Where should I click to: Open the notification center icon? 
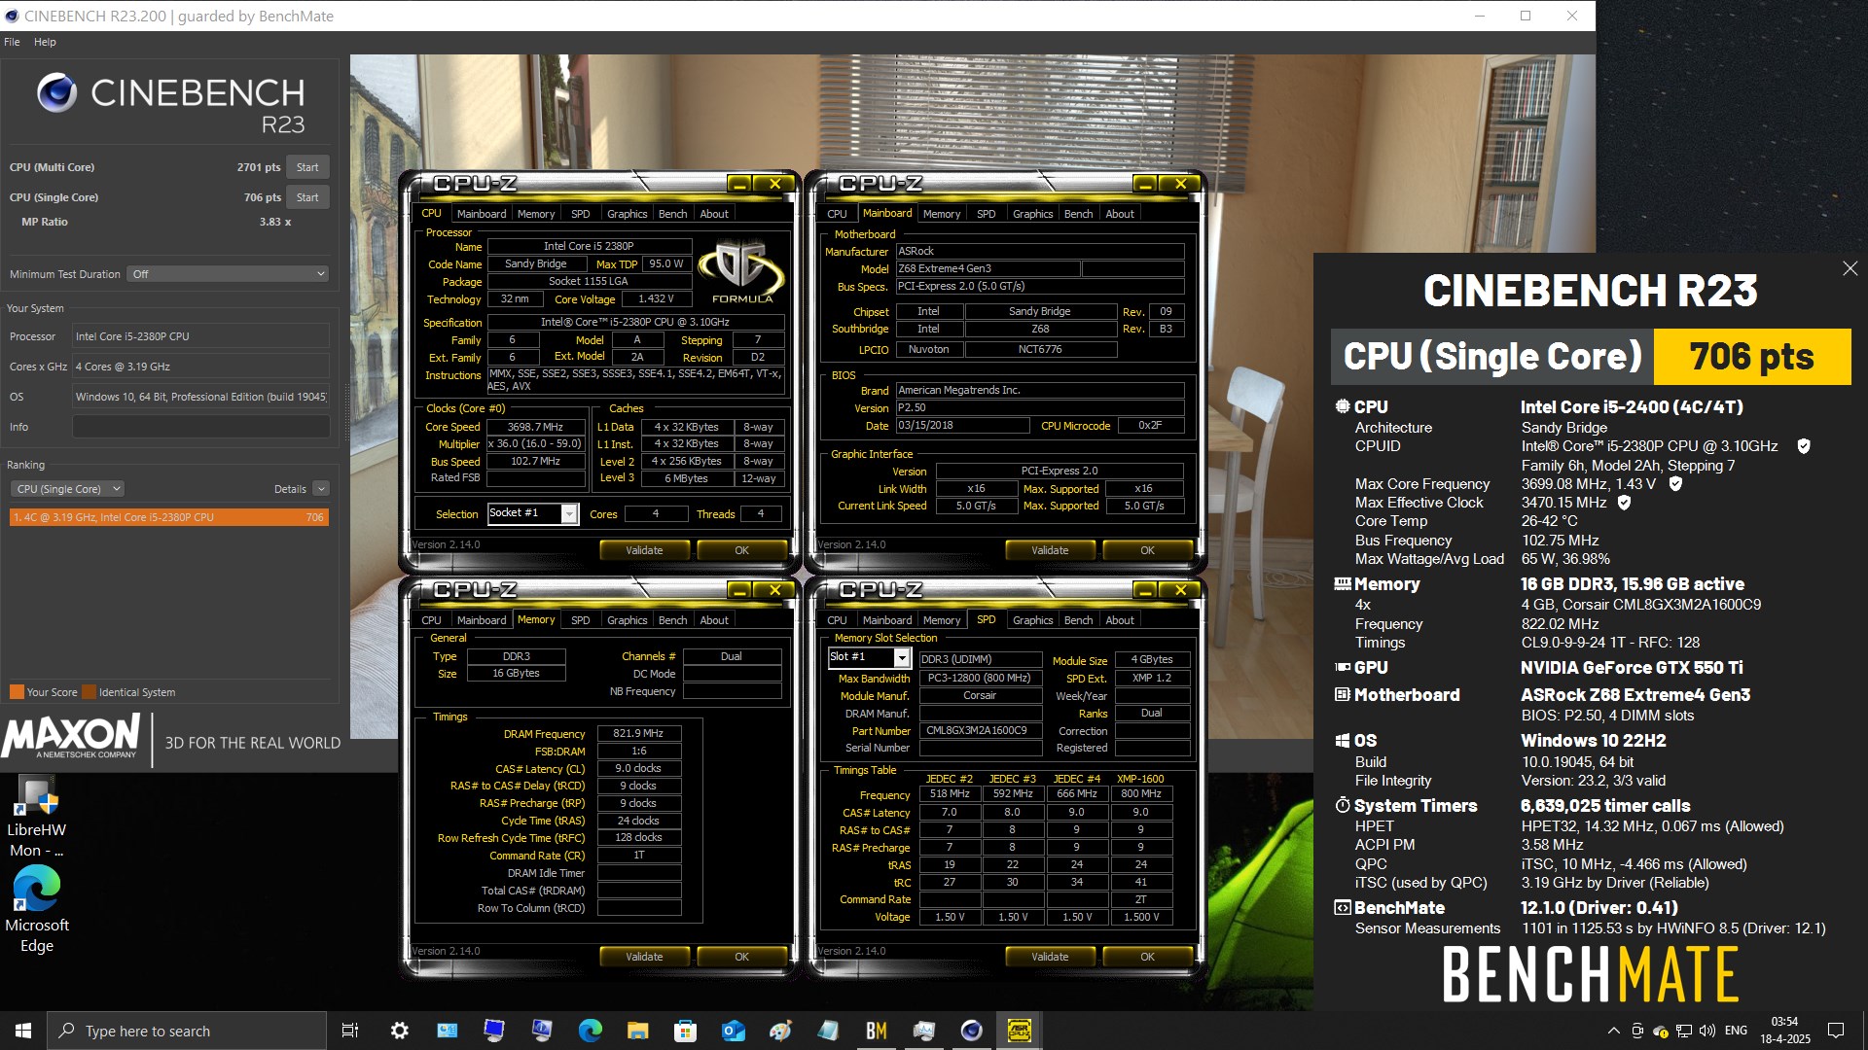point(1836,1031)
